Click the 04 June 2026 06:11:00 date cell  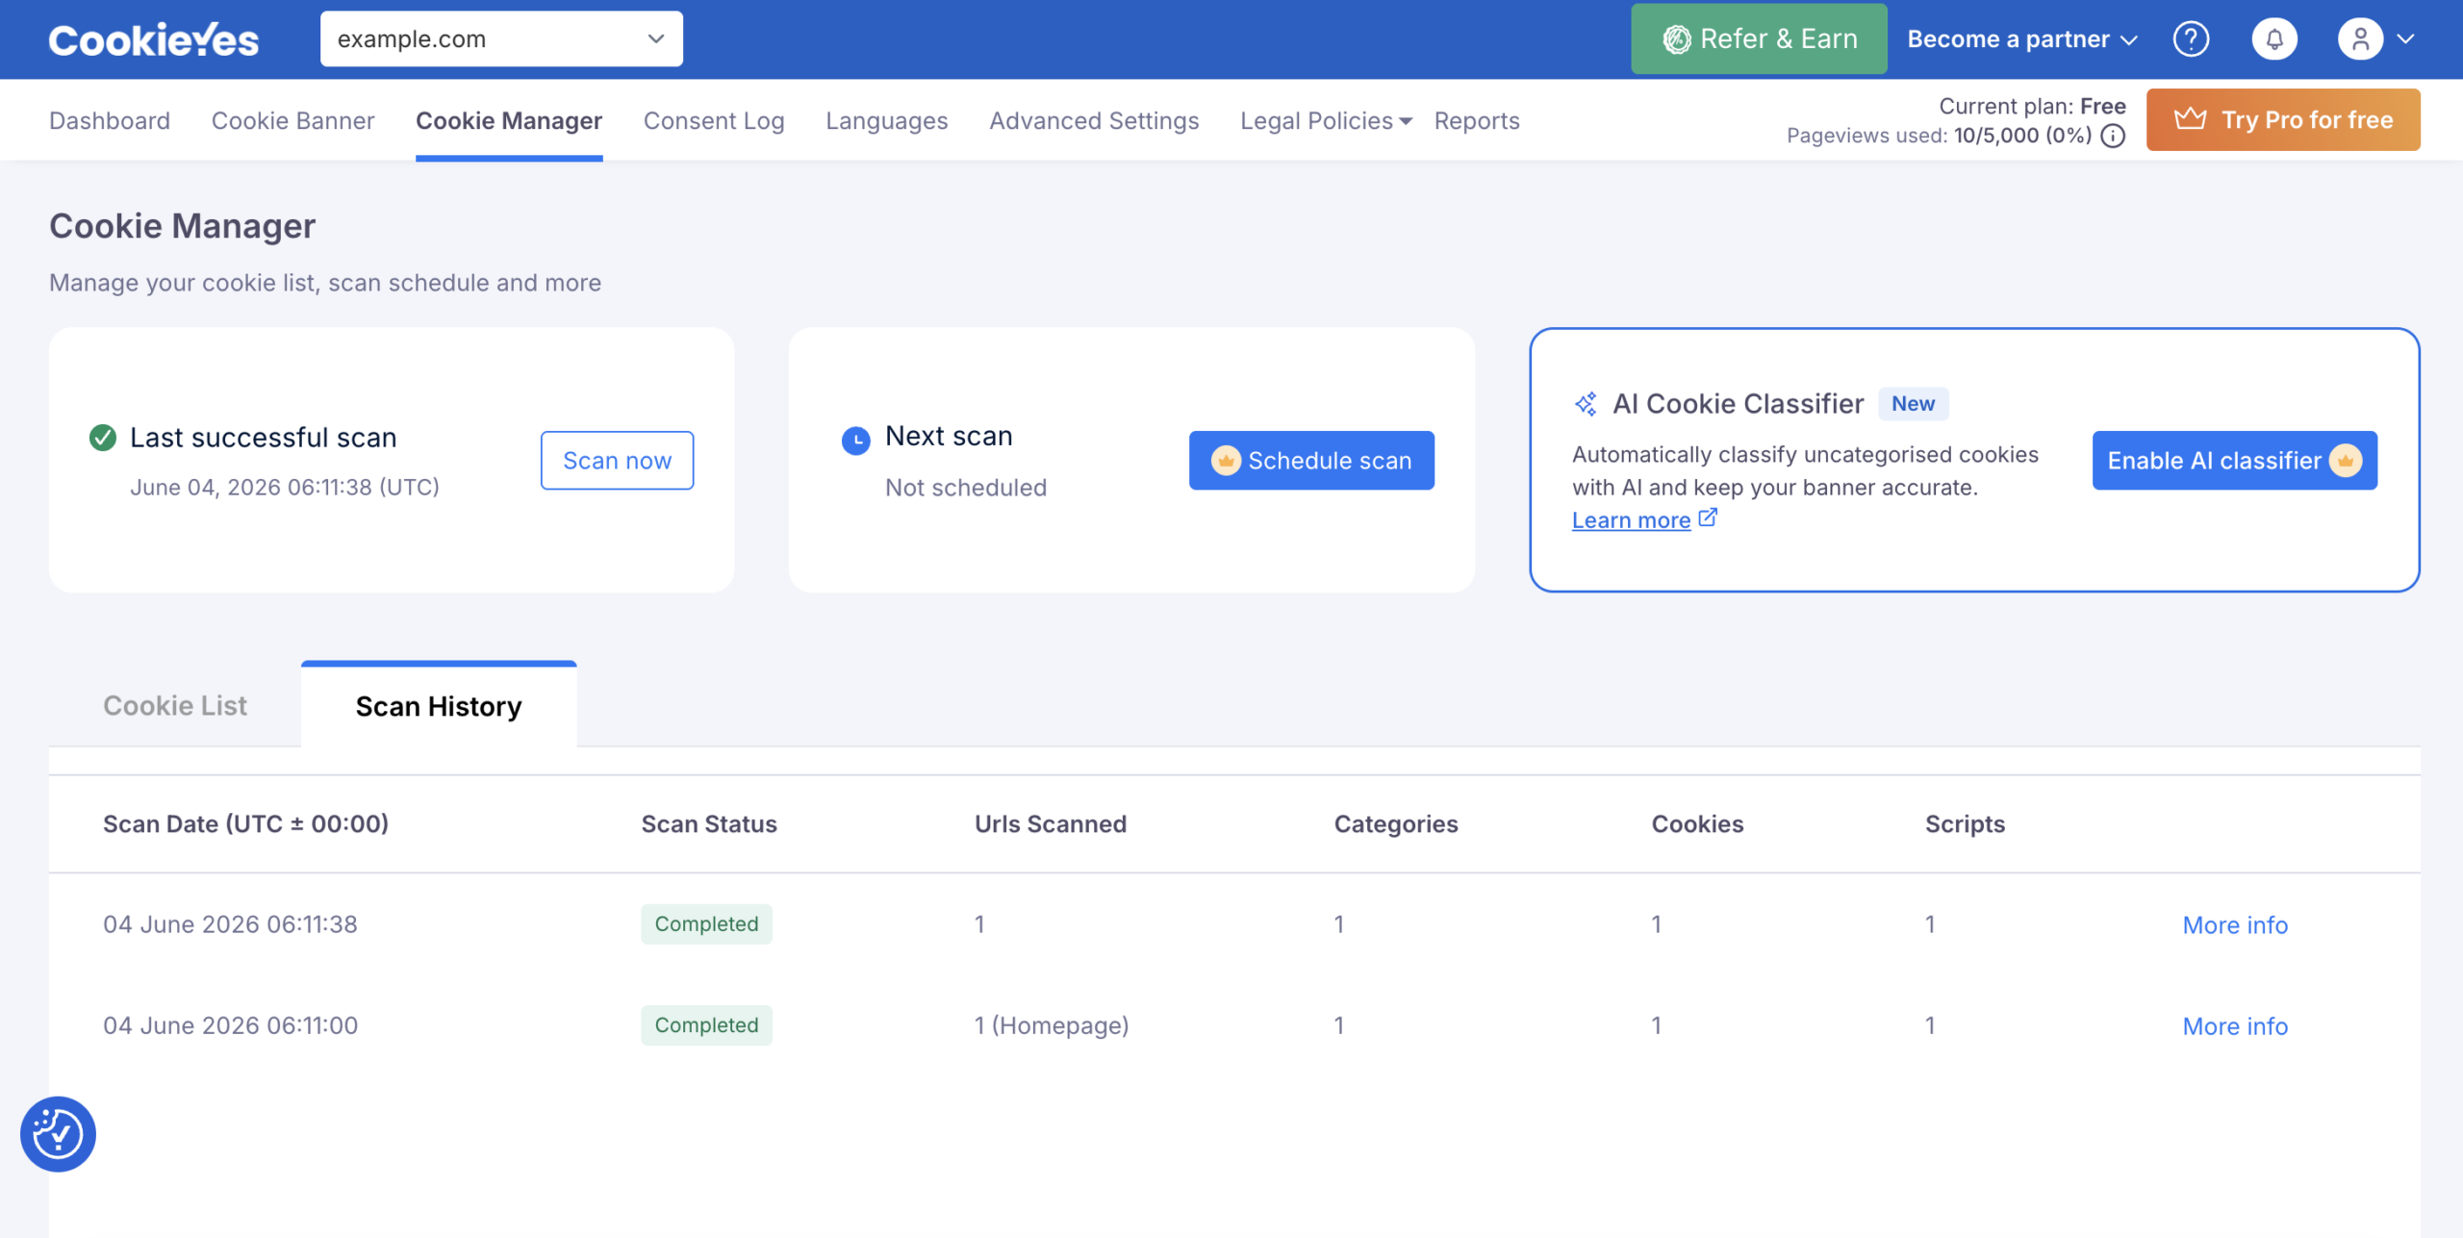tap(230, 1025)
